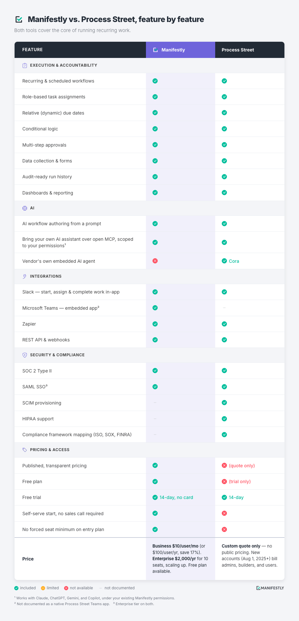
Task: Click footnote about Claude, ChatGPT, Gemini, and Copilot
Action: 94,598
